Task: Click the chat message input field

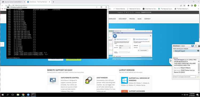Action: 185,77
